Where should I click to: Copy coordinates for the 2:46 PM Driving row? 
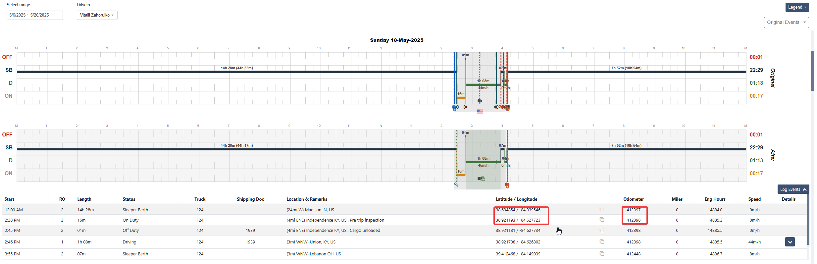pyautogui.click(x=602, y=242)
